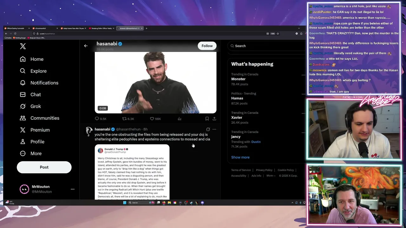Switch to the Adapt leaves Faze tab
The image size is (406, 228).
(73, 28)
